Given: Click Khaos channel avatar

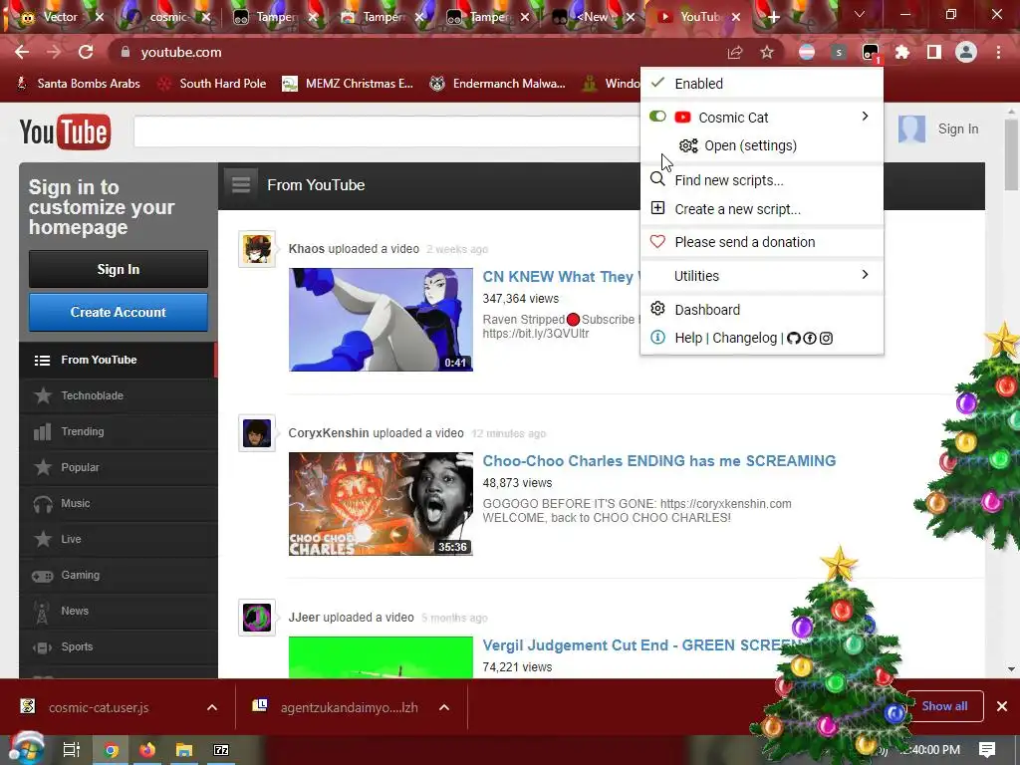Looking at the screenshot, I should click(257, 248).
